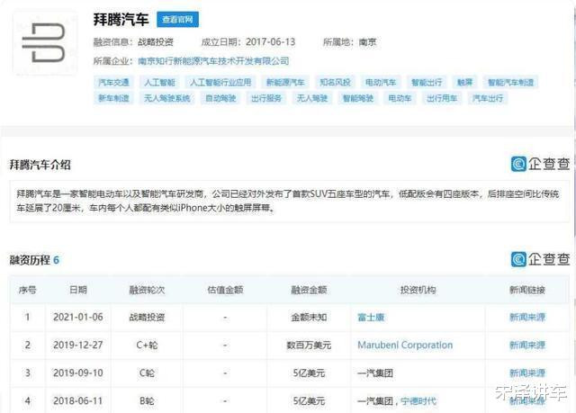Click the date cell 2019-12-27
The image size is (576, 413).
[78, 346]
